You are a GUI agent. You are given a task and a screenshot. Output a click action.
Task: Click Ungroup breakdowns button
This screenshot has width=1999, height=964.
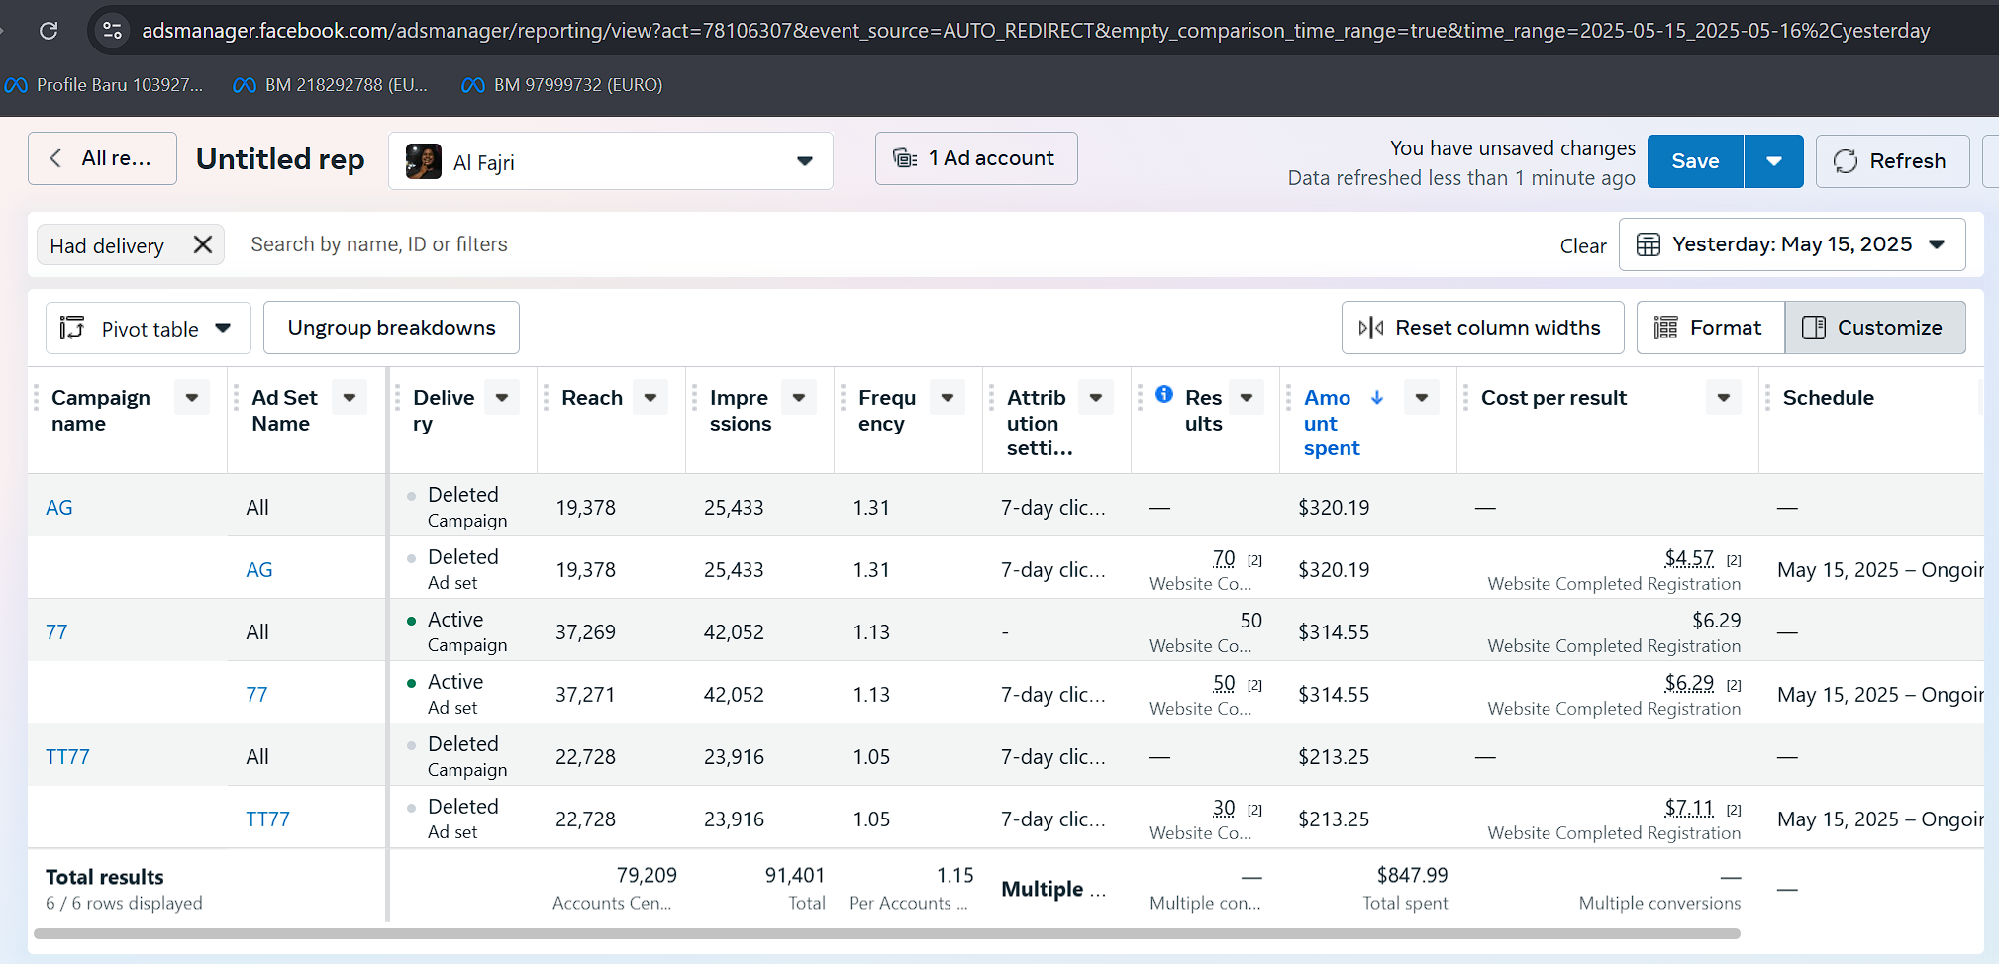[x=391, y=328]
